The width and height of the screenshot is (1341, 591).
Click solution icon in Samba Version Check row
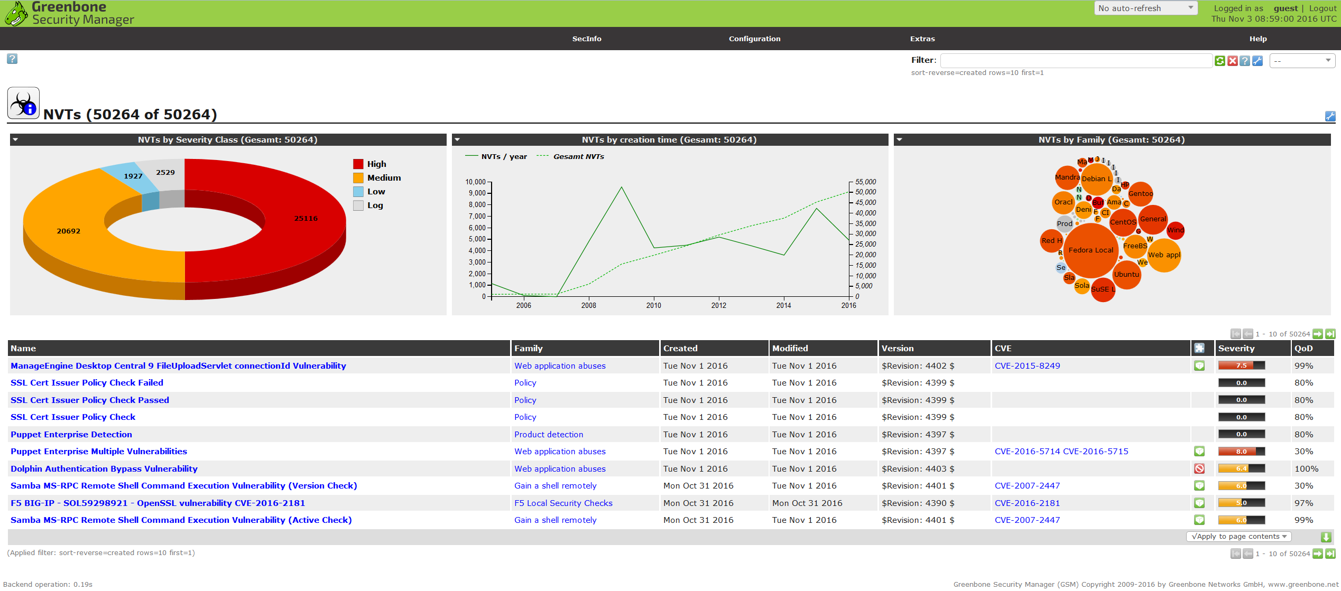coord(1199,485)
